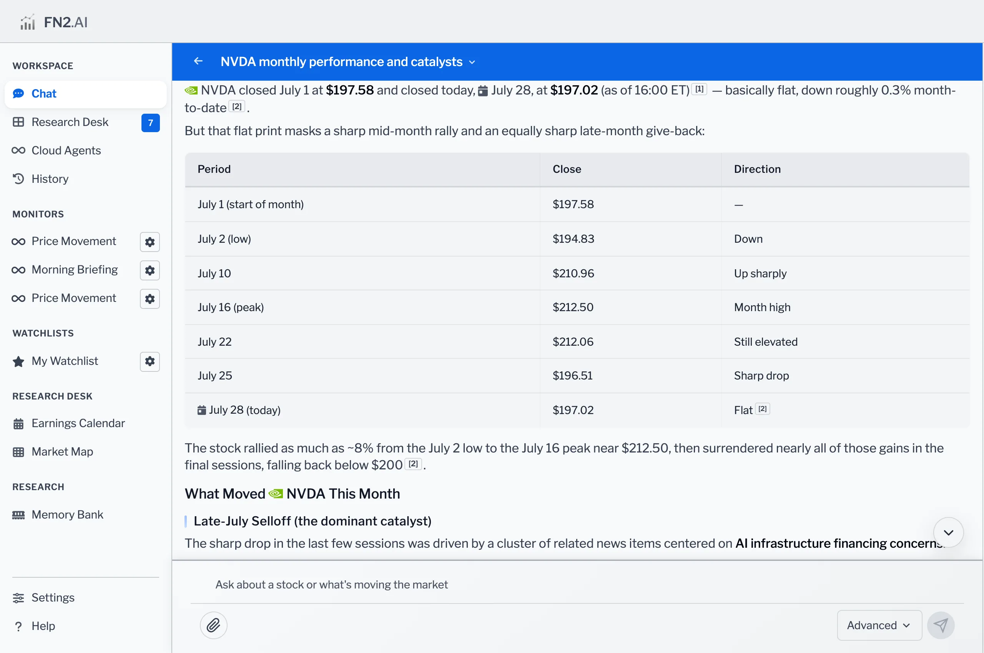This screenshot has height=653, width=984.
Task: Click calendar icon before July 28 in paragraph
Action: [x=483, y=90]
